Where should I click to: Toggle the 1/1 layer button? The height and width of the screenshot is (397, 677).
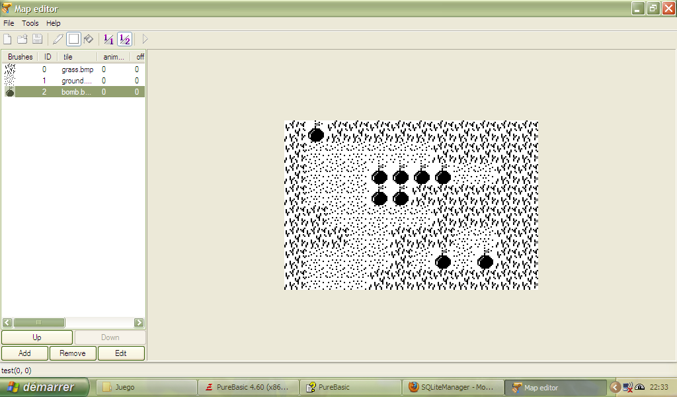tap(109, 39)
